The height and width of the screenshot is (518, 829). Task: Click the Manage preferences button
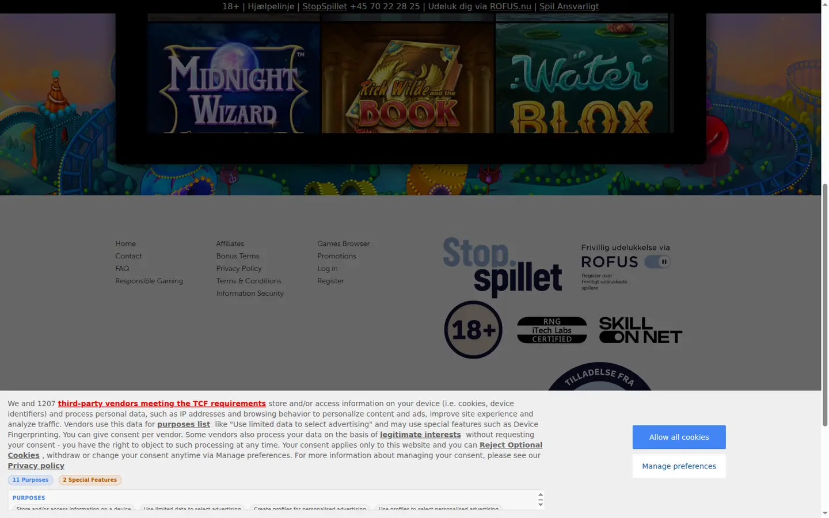(x=679, y=466)
